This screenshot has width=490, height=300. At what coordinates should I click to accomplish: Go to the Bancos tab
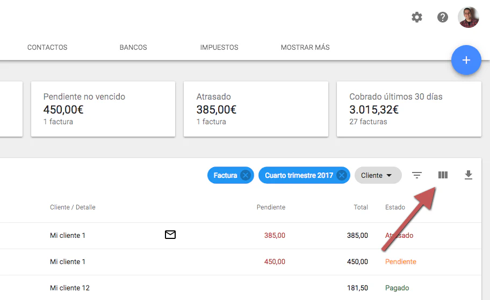pos(133,47)
